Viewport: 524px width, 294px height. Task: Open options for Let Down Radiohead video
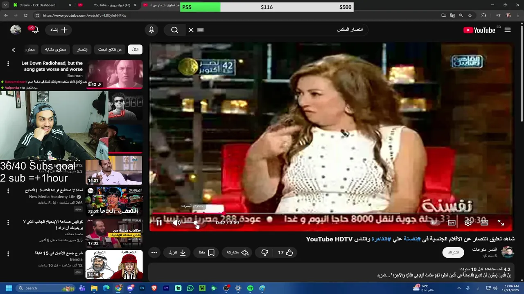coord(8,64)
